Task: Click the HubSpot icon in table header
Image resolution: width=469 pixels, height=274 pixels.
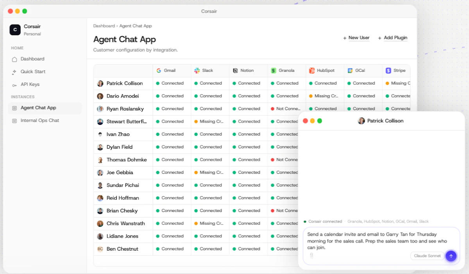Action: 312,71
